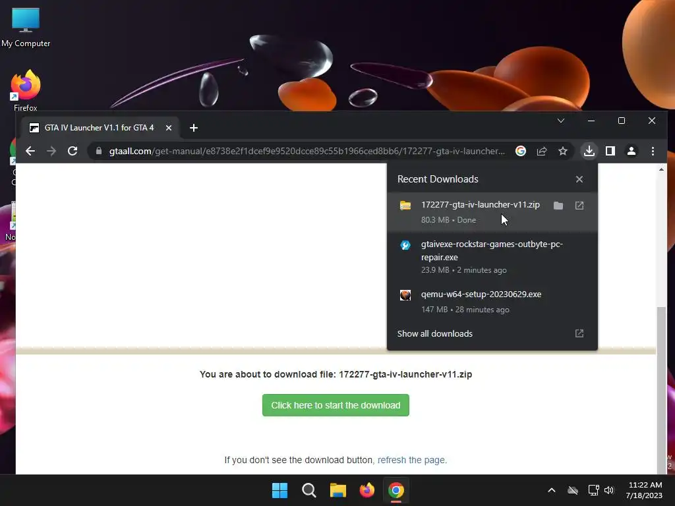Click the outbyte repair exe file icon
The height and width of the screenshot is (506, 675).
coord(405,245)
